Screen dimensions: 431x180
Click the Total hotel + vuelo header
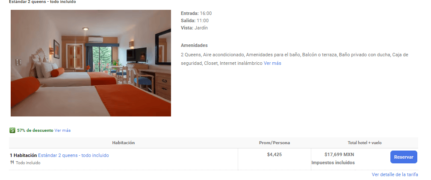(x=364, y=143)
